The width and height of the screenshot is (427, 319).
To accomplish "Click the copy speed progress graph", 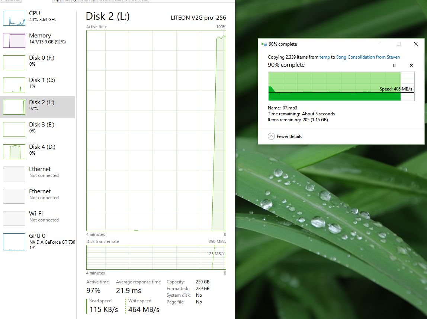I will point(341,86).
